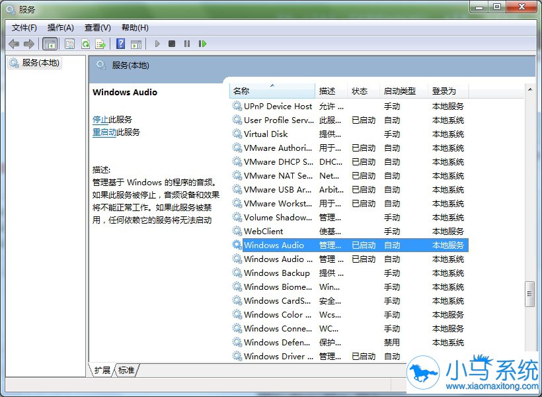Click the gear icon of Windows Backup

[x=237, y=273]
